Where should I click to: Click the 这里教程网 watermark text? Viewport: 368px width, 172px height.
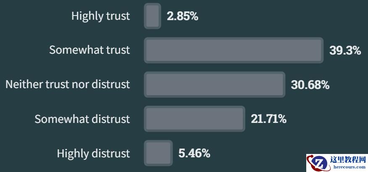tap(348, 159)
